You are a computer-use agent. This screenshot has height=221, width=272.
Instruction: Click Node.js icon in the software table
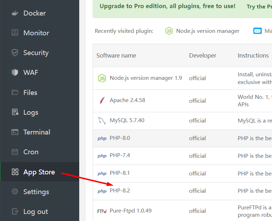pyautogui.click(x=102, y=78)
